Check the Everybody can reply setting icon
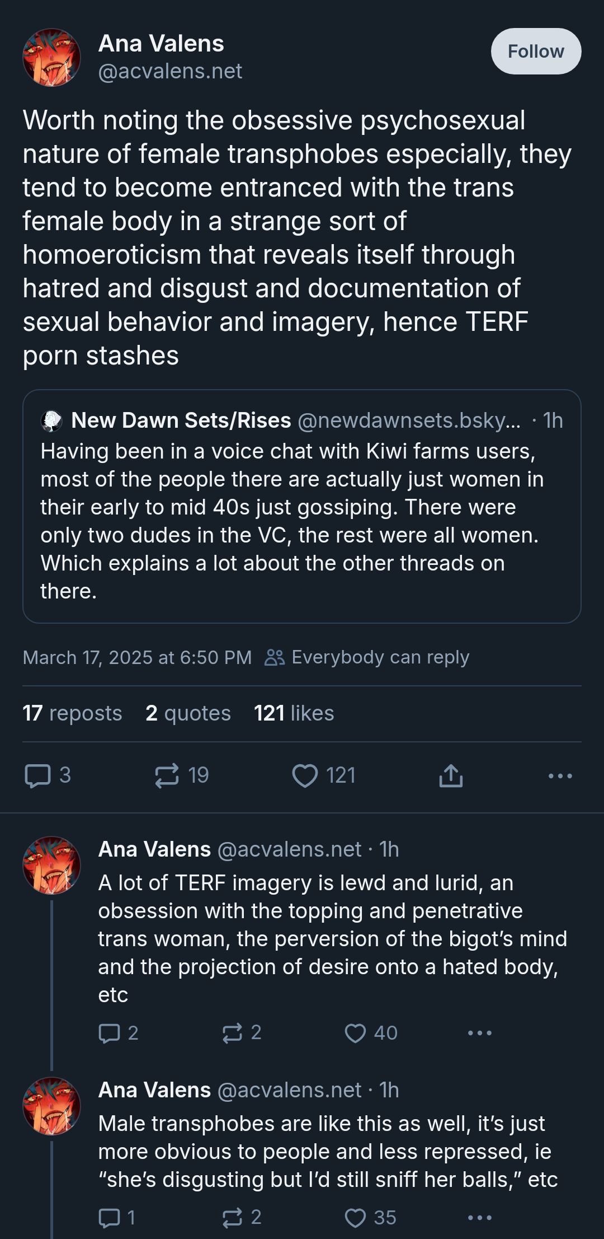This screenshot has height=1239, width=604. click(x=275, y=657)
